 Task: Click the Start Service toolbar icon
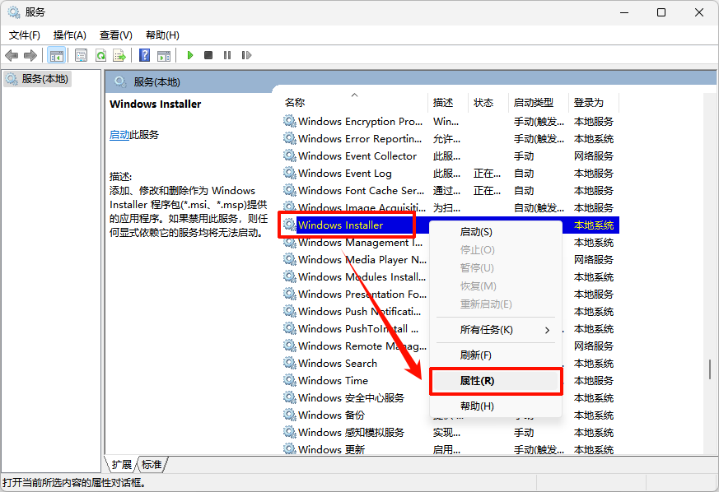point(190,55)
